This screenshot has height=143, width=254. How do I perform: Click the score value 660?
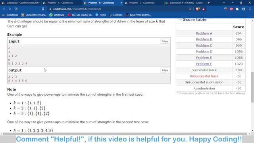click(x=239, y=45)
